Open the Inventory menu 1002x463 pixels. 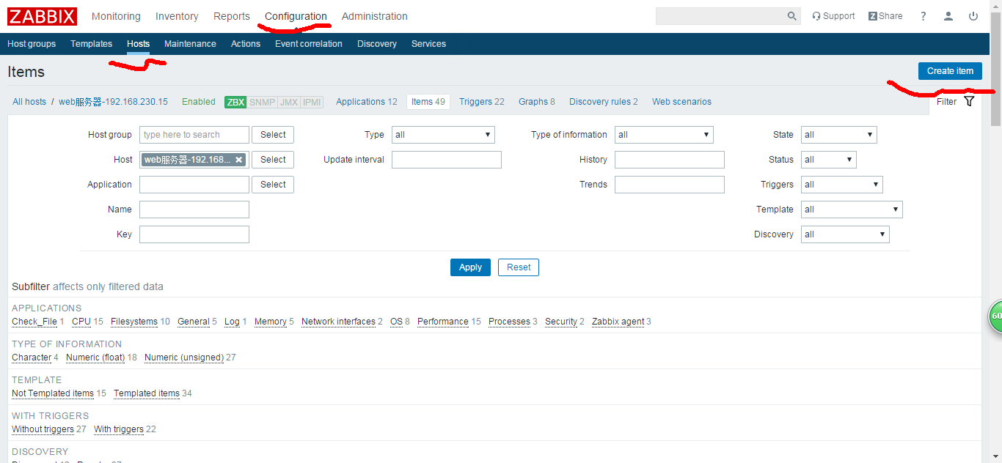point(177,16)
